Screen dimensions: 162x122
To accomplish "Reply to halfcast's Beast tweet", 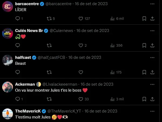I will 18,72.
